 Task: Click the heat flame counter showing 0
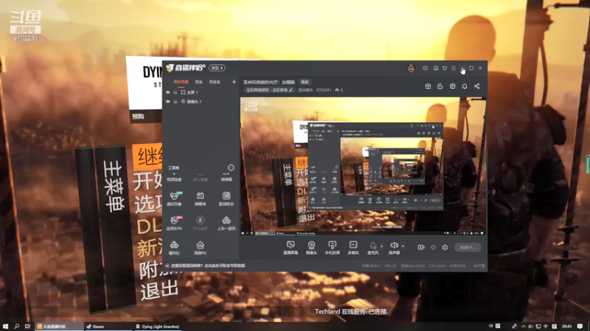339,90
